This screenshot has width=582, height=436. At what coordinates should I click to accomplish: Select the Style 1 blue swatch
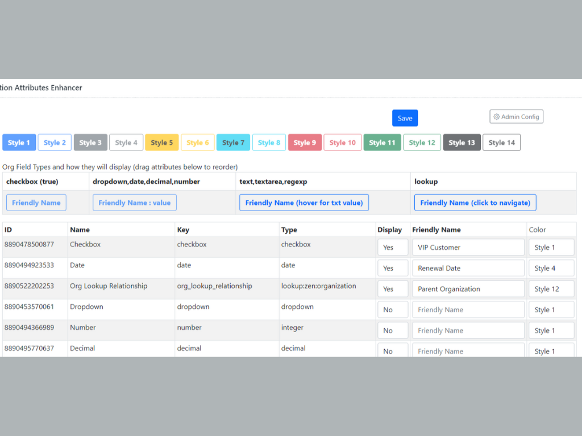[x=19, y=142]
